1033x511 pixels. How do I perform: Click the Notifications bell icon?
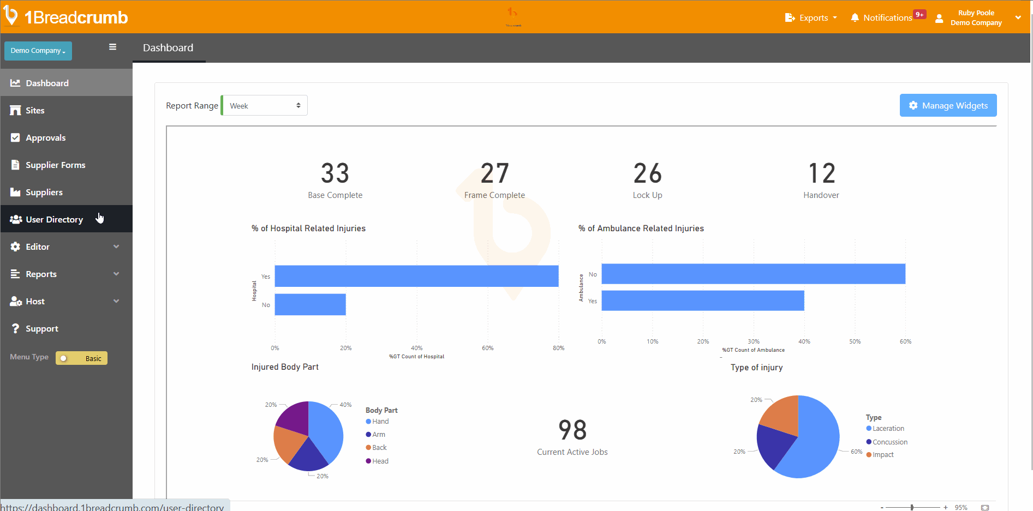pyautogui.click(x=855, y=17)
